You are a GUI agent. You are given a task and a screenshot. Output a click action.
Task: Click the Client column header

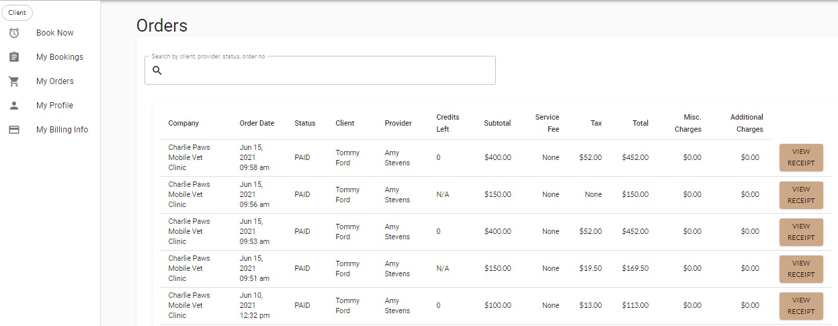[x=345, y=123]
